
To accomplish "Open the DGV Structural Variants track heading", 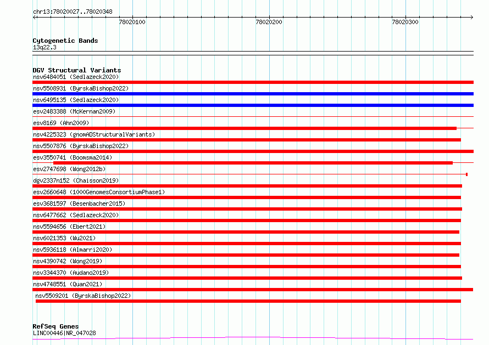I will click(x=77, y=70).
